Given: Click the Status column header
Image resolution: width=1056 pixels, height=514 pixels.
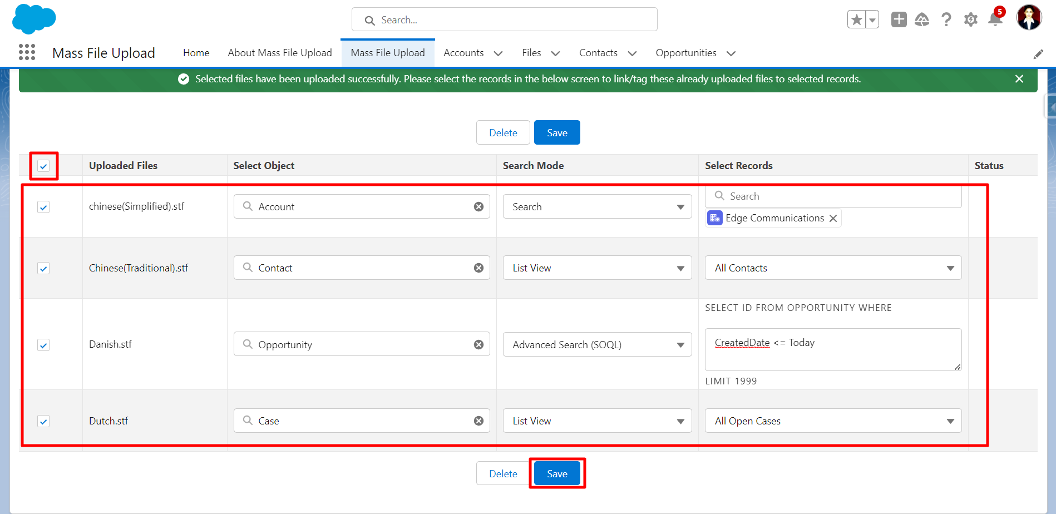Looking at the screenshot, I should point(989,166).
